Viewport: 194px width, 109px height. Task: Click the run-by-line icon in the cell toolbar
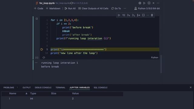[x=124, y=15]
